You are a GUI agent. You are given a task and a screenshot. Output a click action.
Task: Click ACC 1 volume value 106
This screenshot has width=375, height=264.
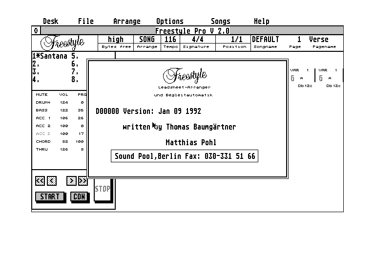[64, 118]
